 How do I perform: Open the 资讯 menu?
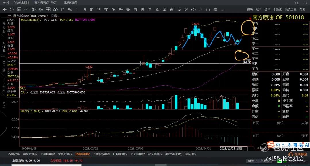267,9
